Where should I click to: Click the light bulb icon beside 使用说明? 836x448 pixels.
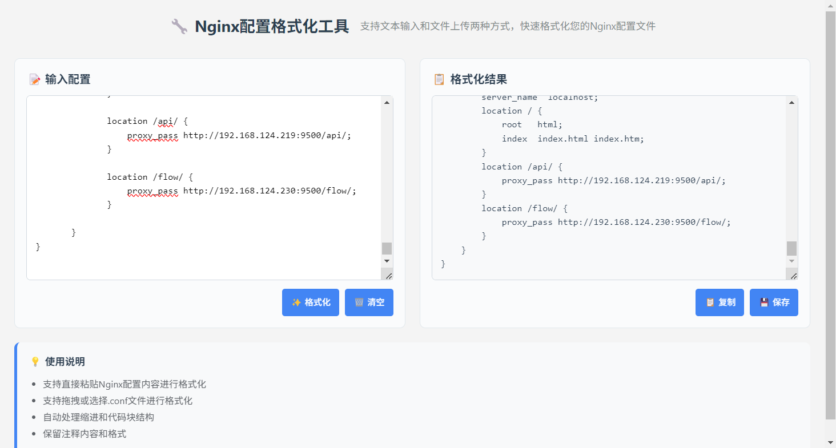[x=35, y=362]
